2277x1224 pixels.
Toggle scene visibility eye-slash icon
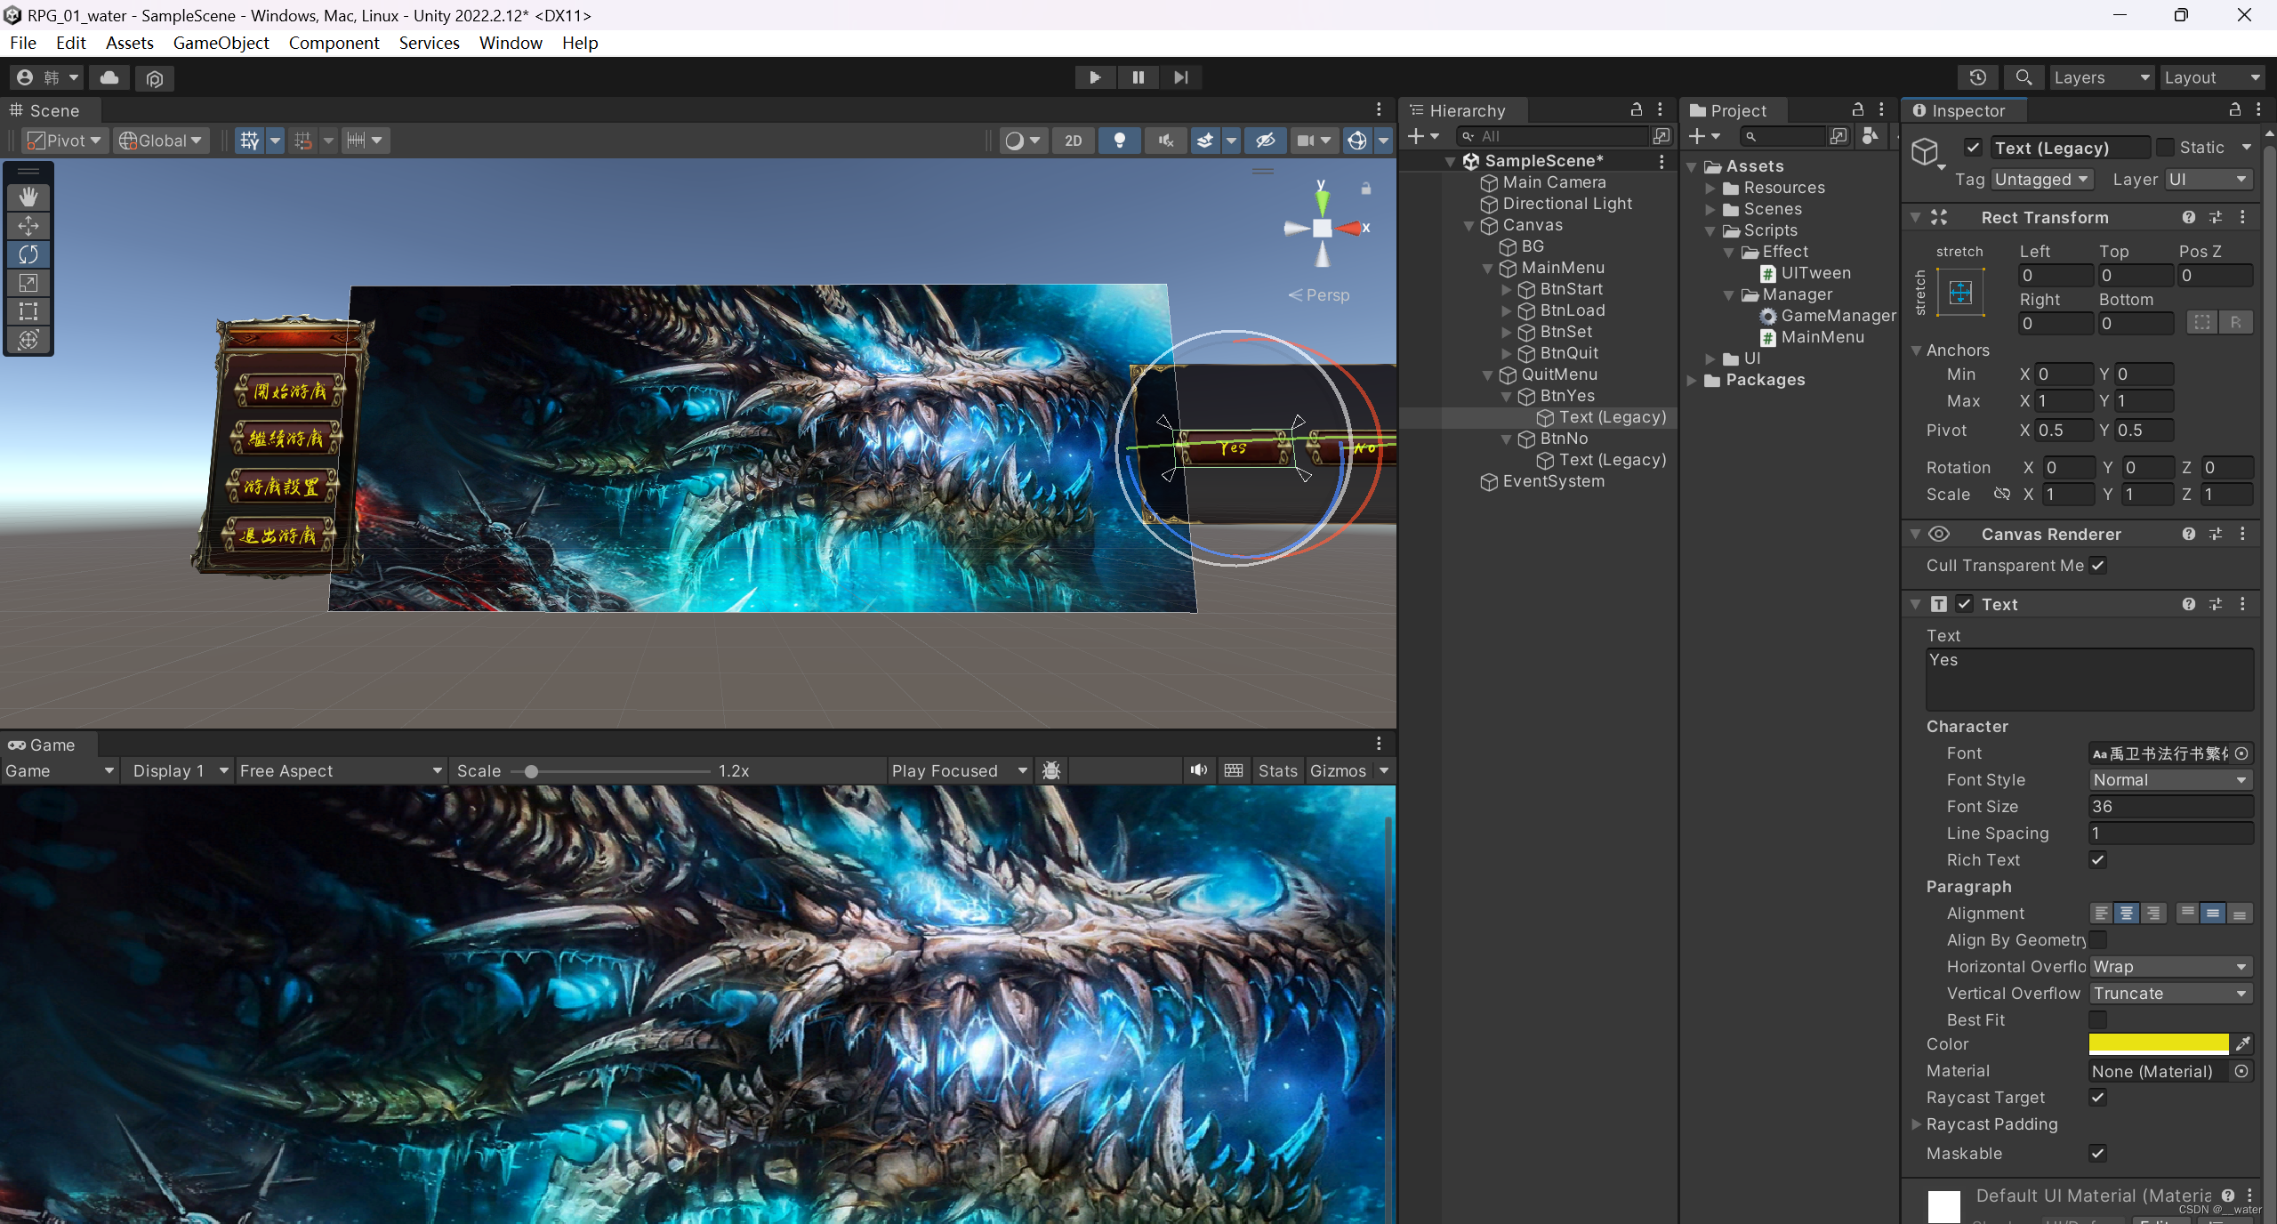pos(1265,141)
